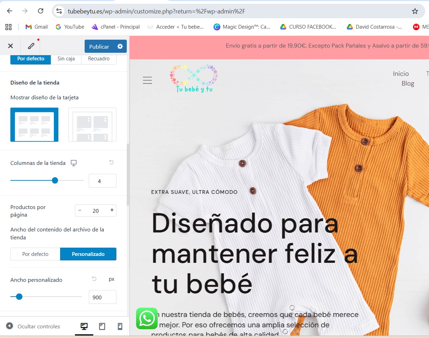This screenshot has height=338, width=429.
Task: Decrease Productos por página with minus
Action: 80,210
